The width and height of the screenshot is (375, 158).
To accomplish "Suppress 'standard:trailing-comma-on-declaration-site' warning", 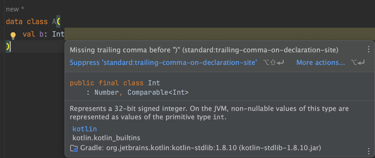I will click(x=163, y=63).
